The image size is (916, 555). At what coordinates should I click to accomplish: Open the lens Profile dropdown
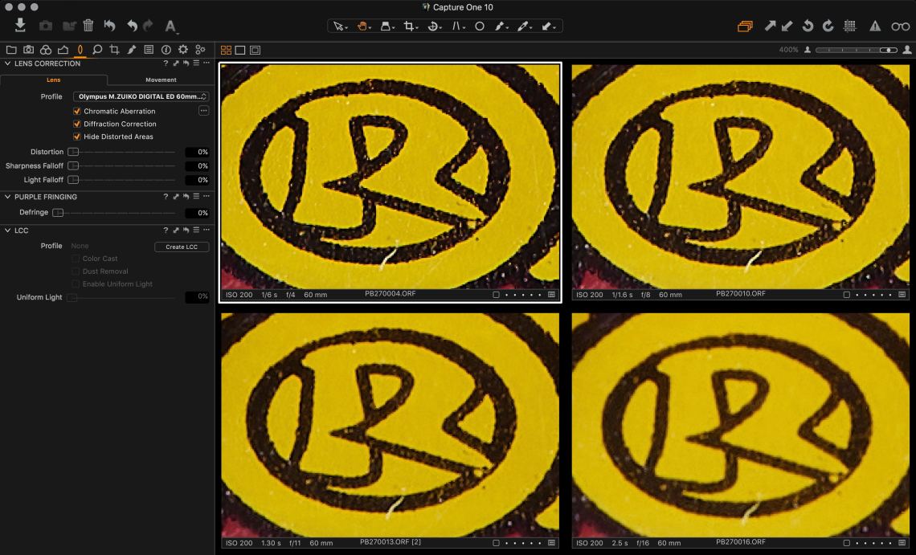click(141, 96)
